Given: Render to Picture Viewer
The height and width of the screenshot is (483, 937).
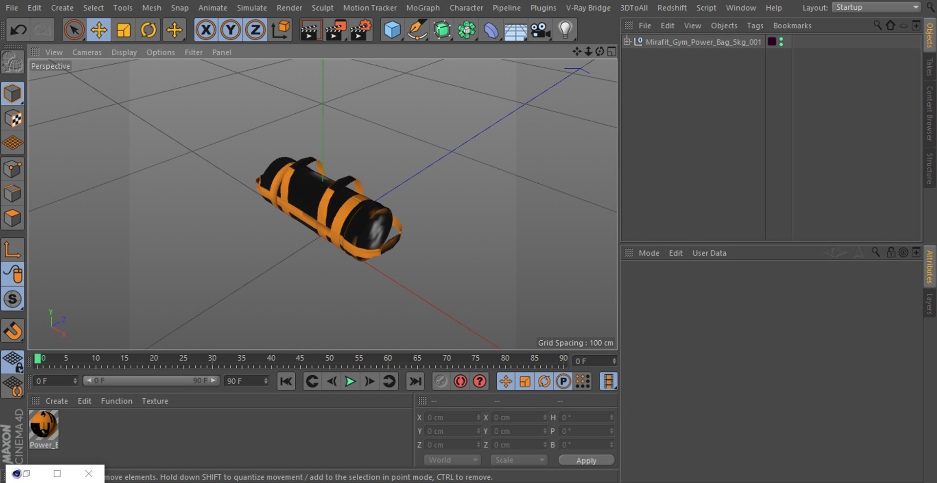Looking at the screenshot, I should pyautogui.click(x=335, y=30).
